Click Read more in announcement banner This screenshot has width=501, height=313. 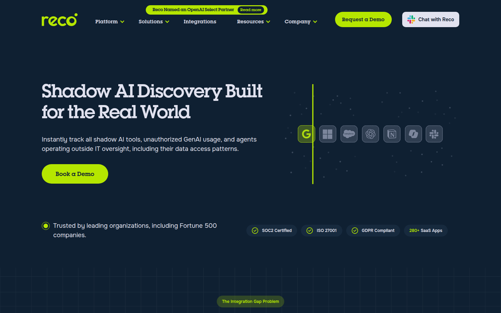(250, 10)
